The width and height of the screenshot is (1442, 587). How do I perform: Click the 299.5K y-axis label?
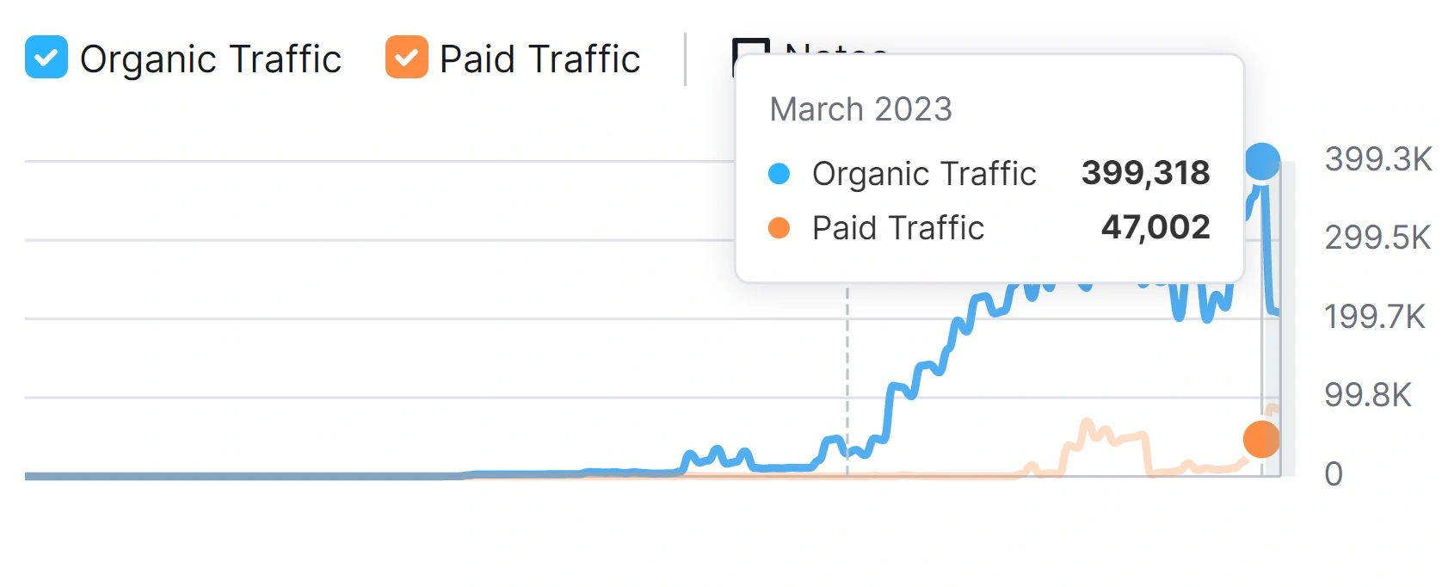click(1377, 238)
